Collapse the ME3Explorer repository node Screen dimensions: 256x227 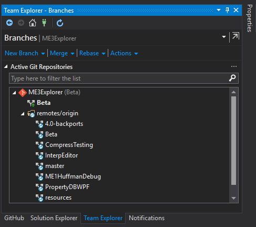[x=14, y=93]
